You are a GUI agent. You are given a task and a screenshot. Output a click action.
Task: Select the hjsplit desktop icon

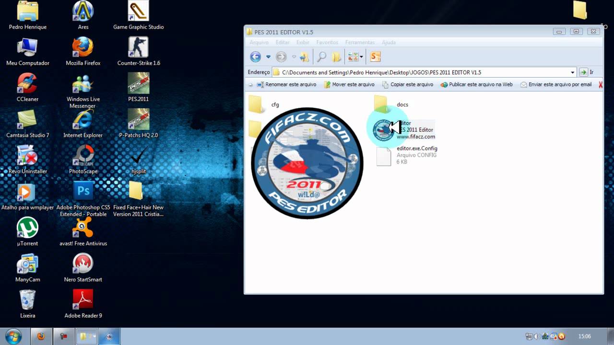[138, 155]
